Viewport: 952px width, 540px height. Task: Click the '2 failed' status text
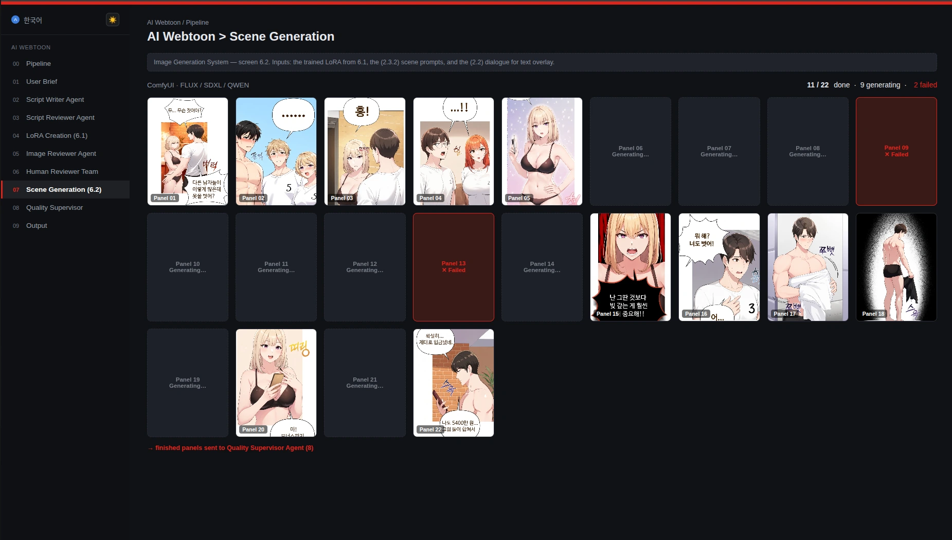coord(925,85)
